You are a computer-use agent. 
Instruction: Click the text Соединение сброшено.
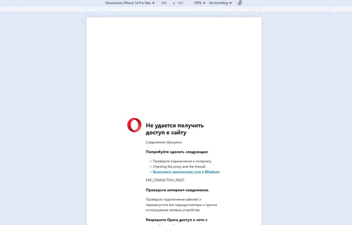point(164,142)
